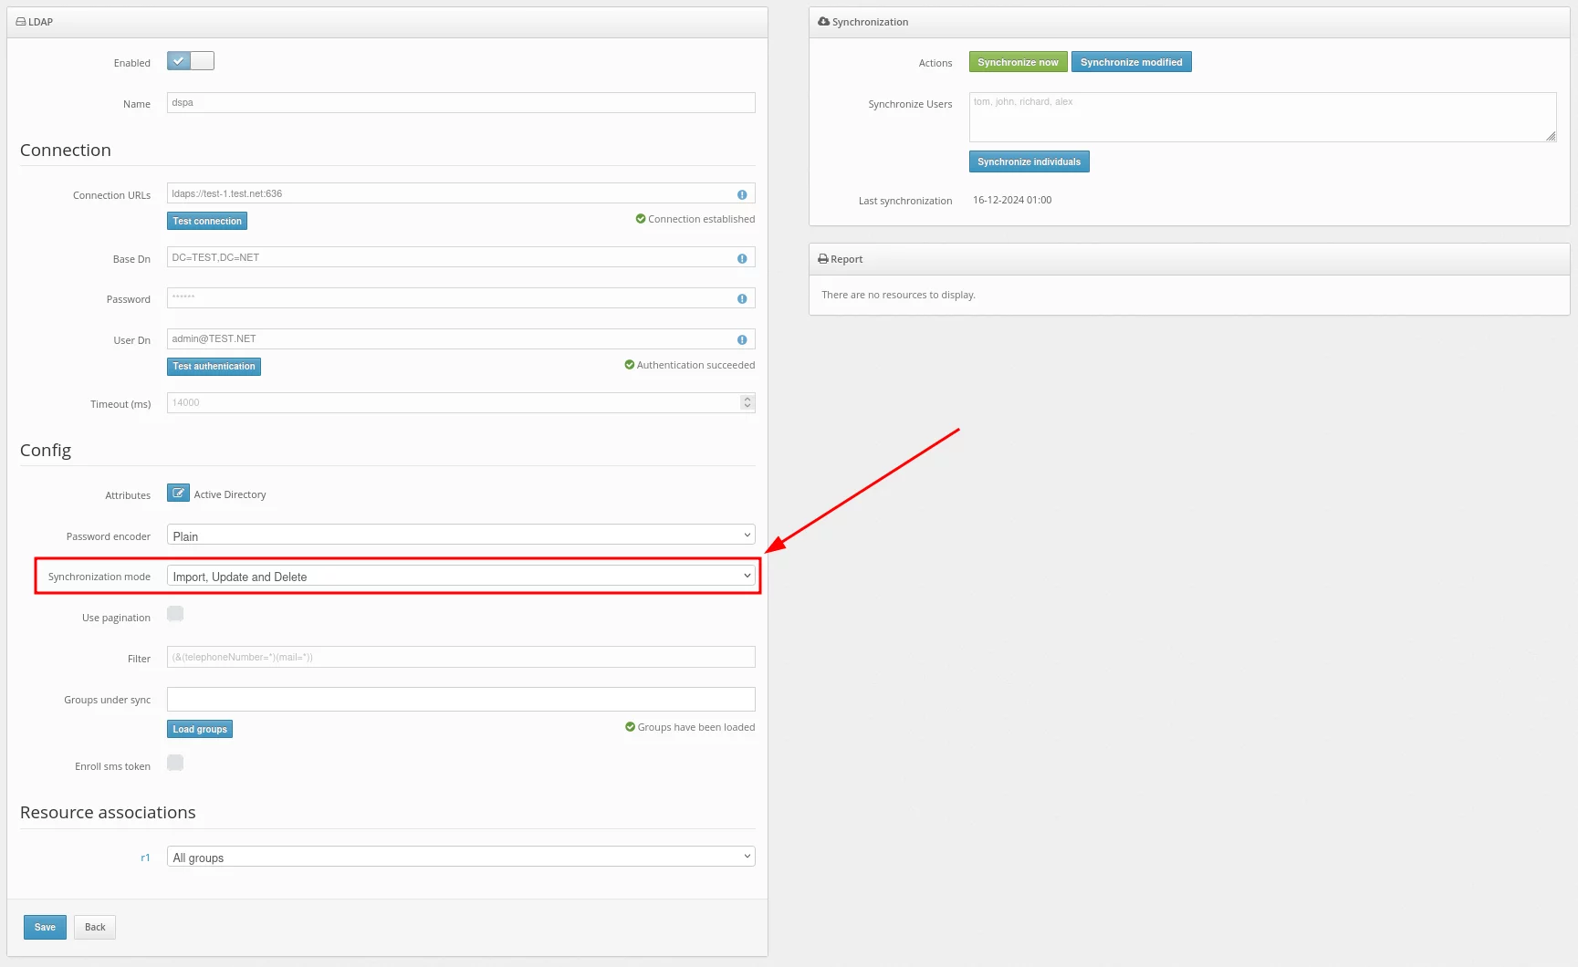Open the Synchronization mode dropdown

pyautogui.click(x=461, y=576)
